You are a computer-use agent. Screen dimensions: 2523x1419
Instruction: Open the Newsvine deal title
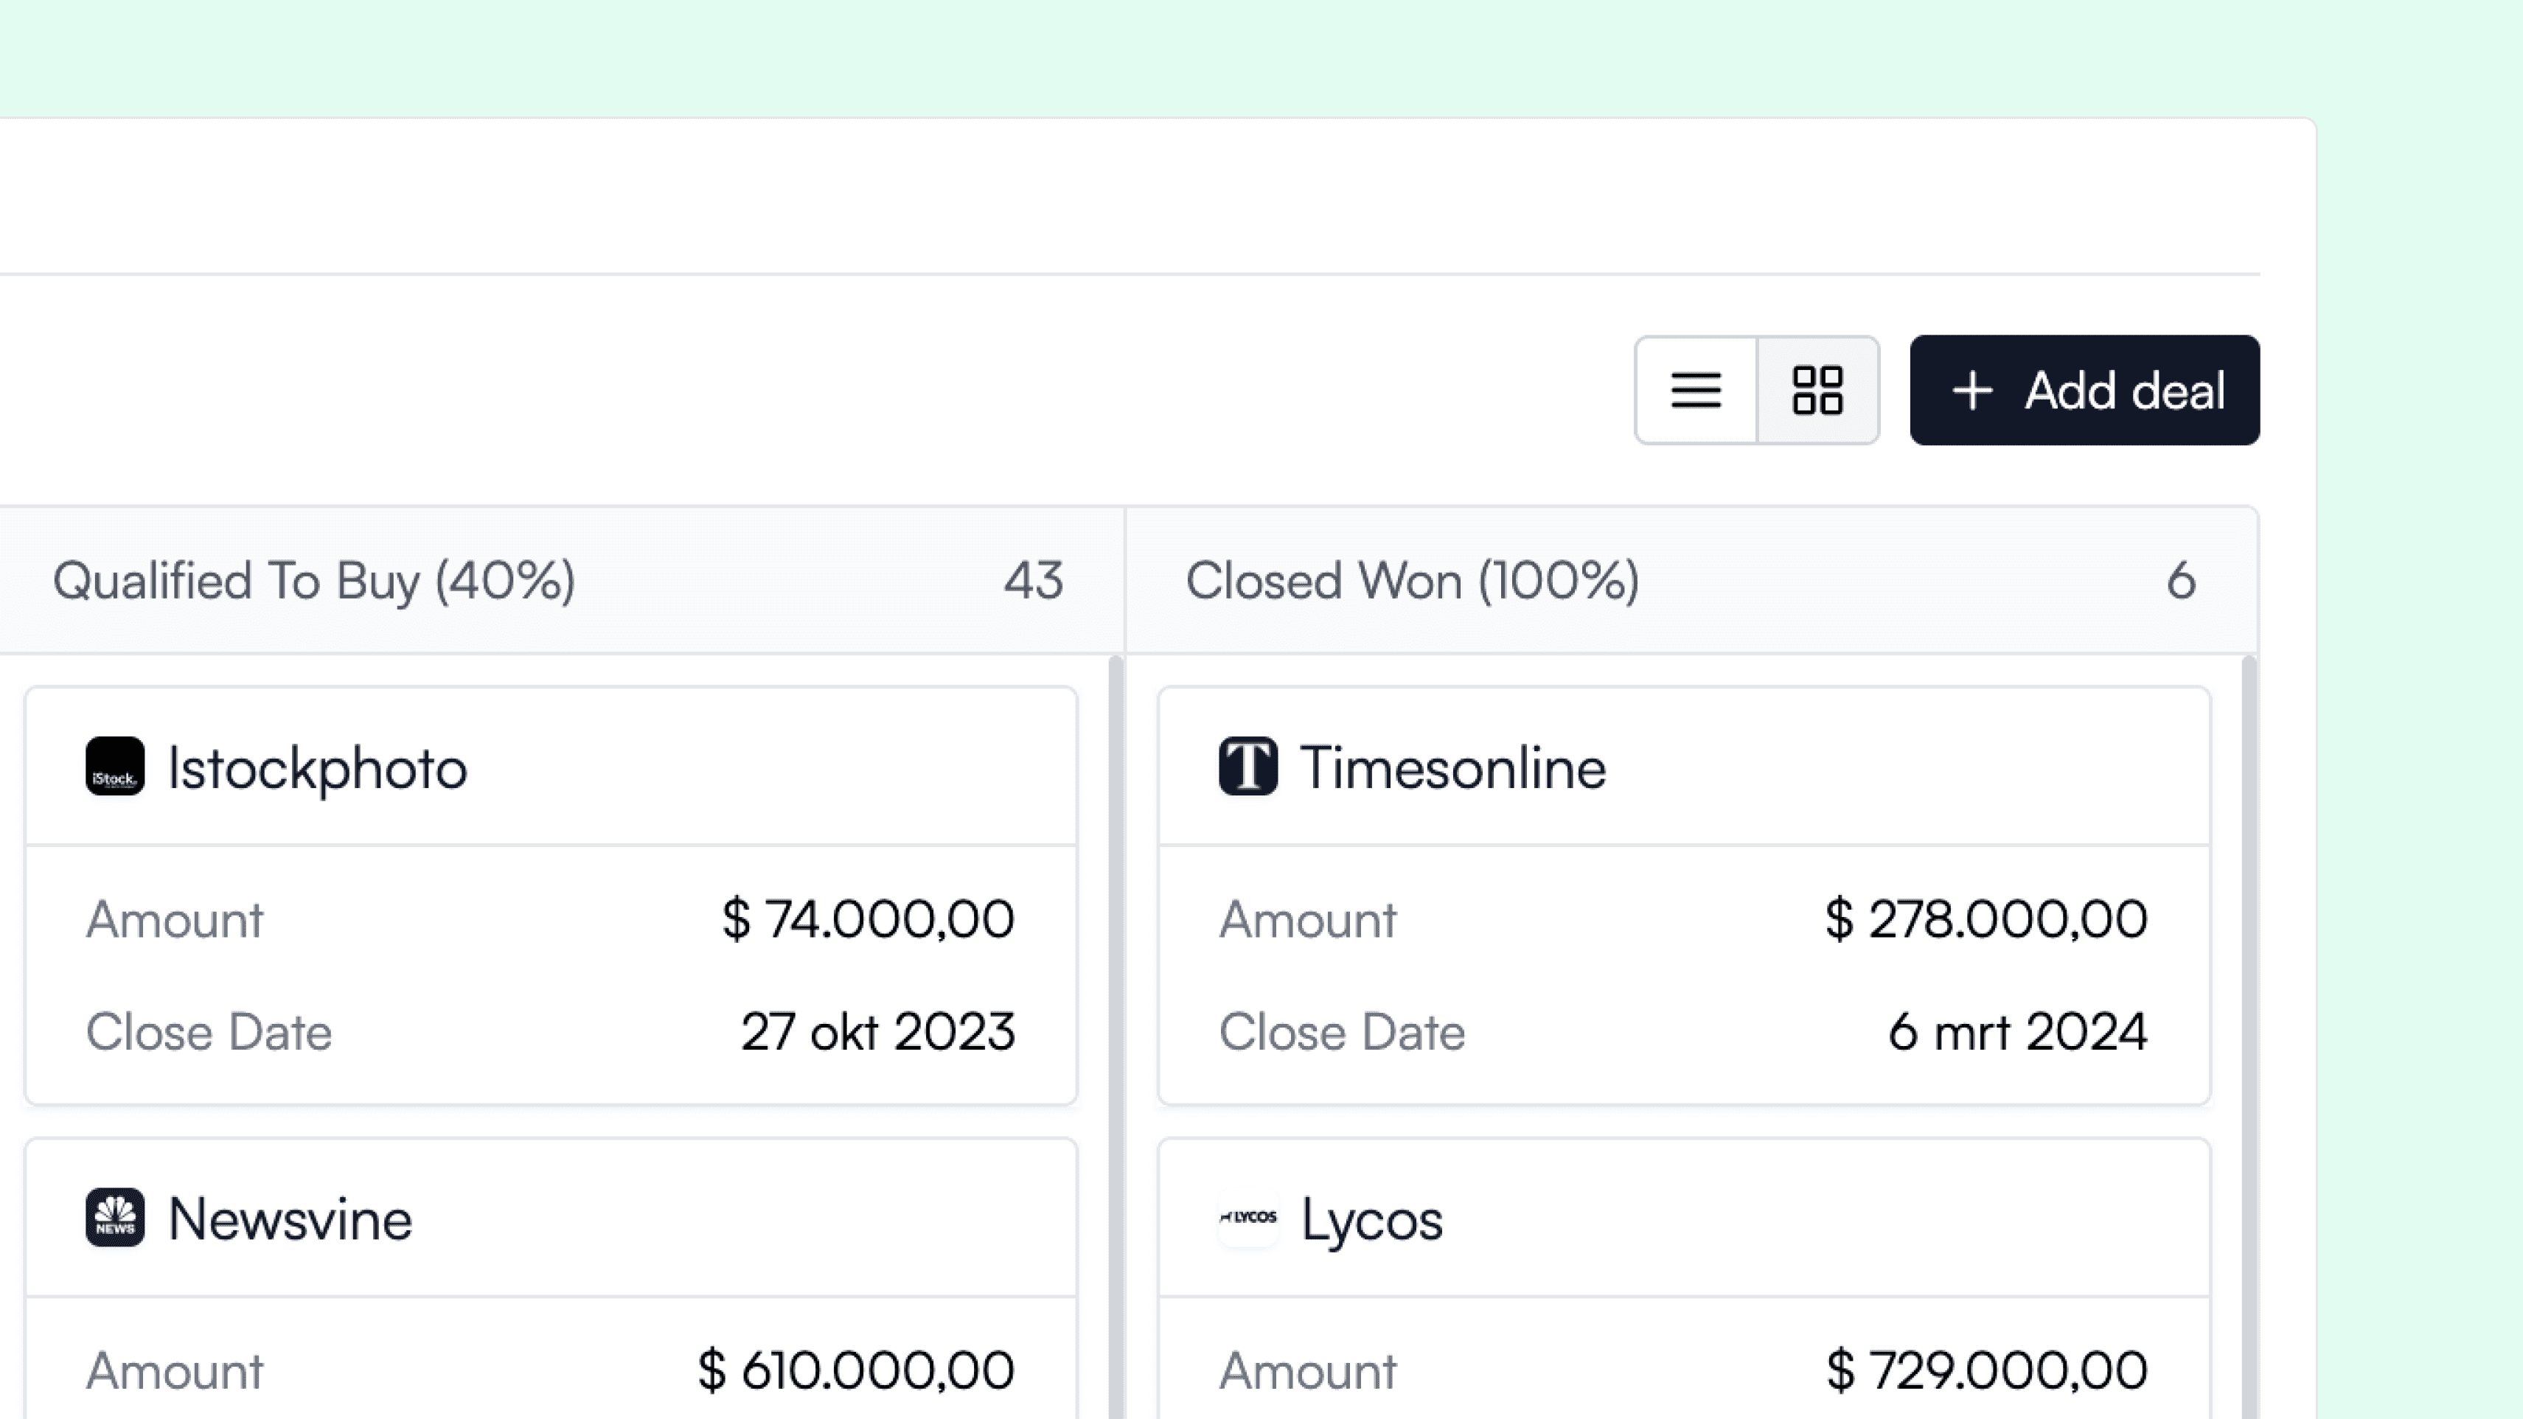[290, 1219]
